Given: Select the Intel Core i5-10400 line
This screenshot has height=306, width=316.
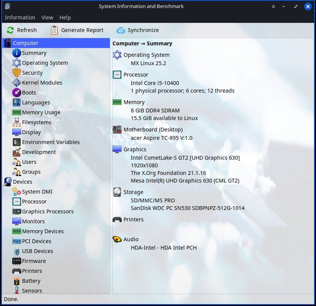Looking at the screenshot, I should tap(155, 83).
